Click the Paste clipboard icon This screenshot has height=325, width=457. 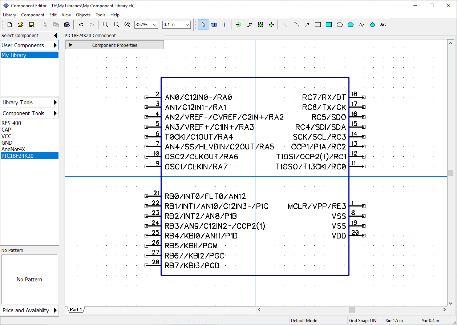pos(67,25)
